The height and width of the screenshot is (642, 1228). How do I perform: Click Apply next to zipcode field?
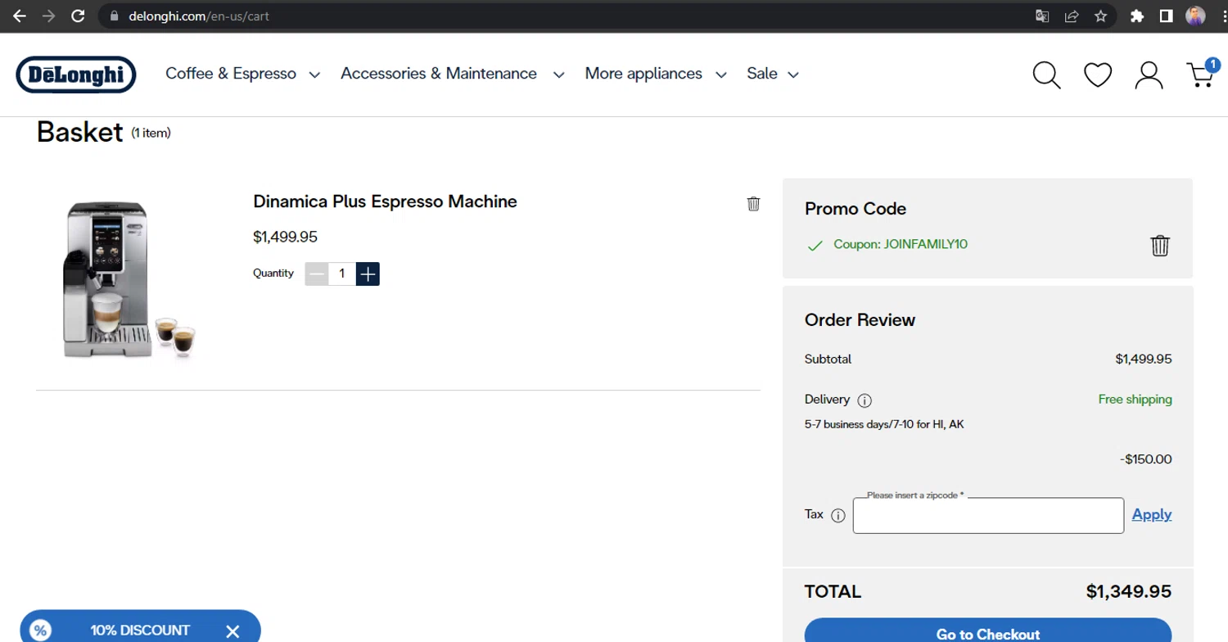click(1152, 514)
